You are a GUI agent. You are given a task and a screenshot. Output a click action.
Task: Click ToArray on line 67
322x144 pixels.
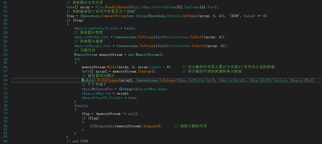click(144, 71)
